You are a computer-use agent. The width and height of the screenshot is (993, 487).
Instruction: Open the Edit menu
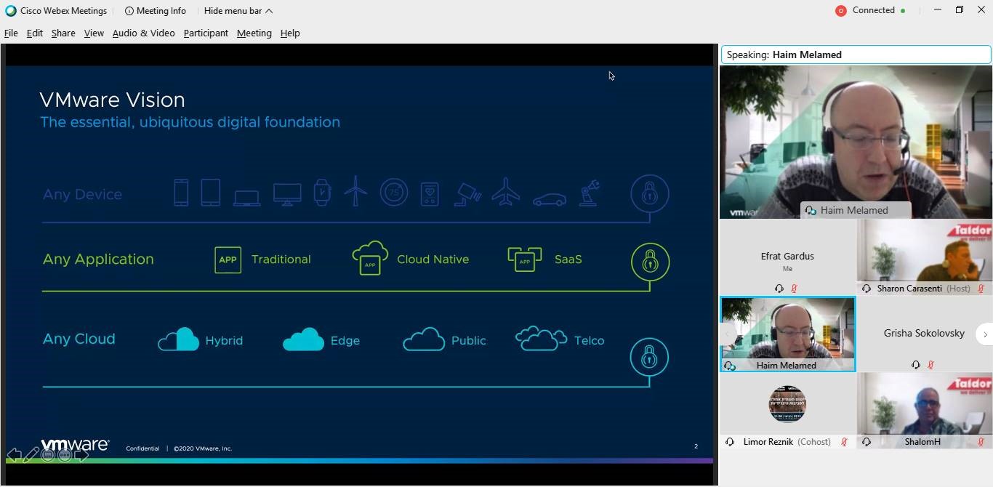(x=35, y=33)
